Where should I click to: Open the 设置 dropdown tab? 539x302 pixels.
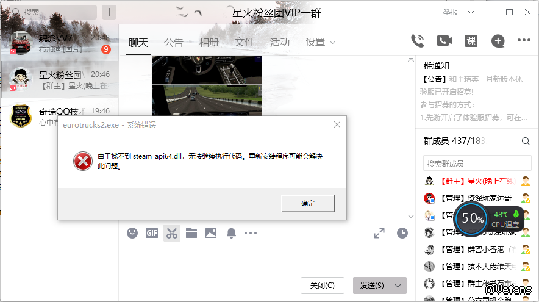pyautogui.click(x=320, y=42)
